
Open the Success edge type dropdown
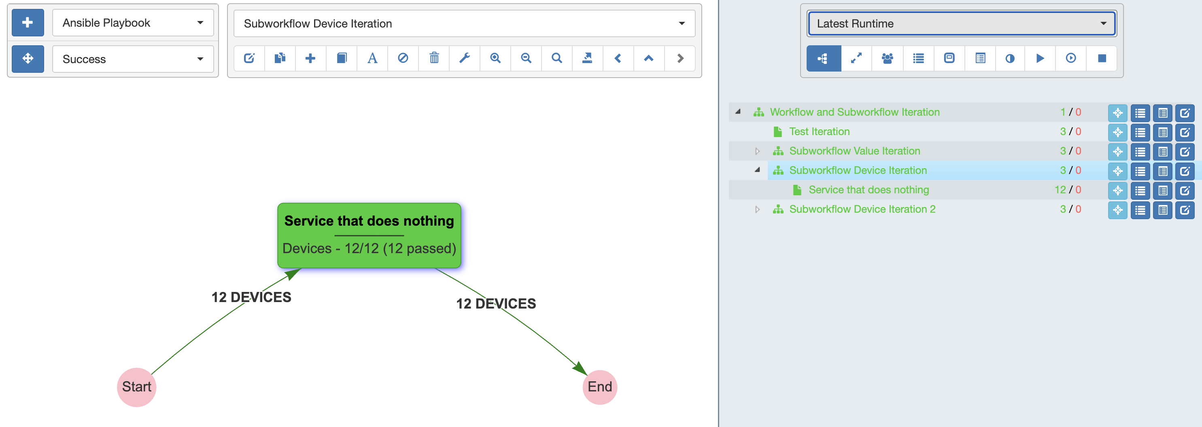click(133, 59)
